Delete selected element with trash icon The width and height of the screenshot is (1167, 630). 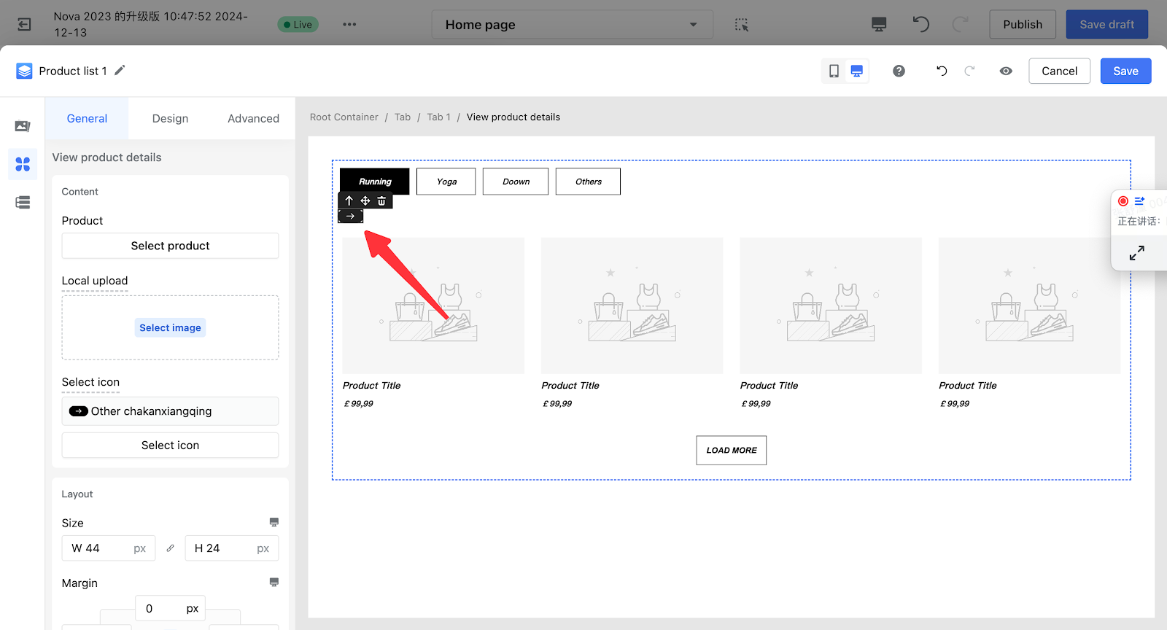[381, 201]
